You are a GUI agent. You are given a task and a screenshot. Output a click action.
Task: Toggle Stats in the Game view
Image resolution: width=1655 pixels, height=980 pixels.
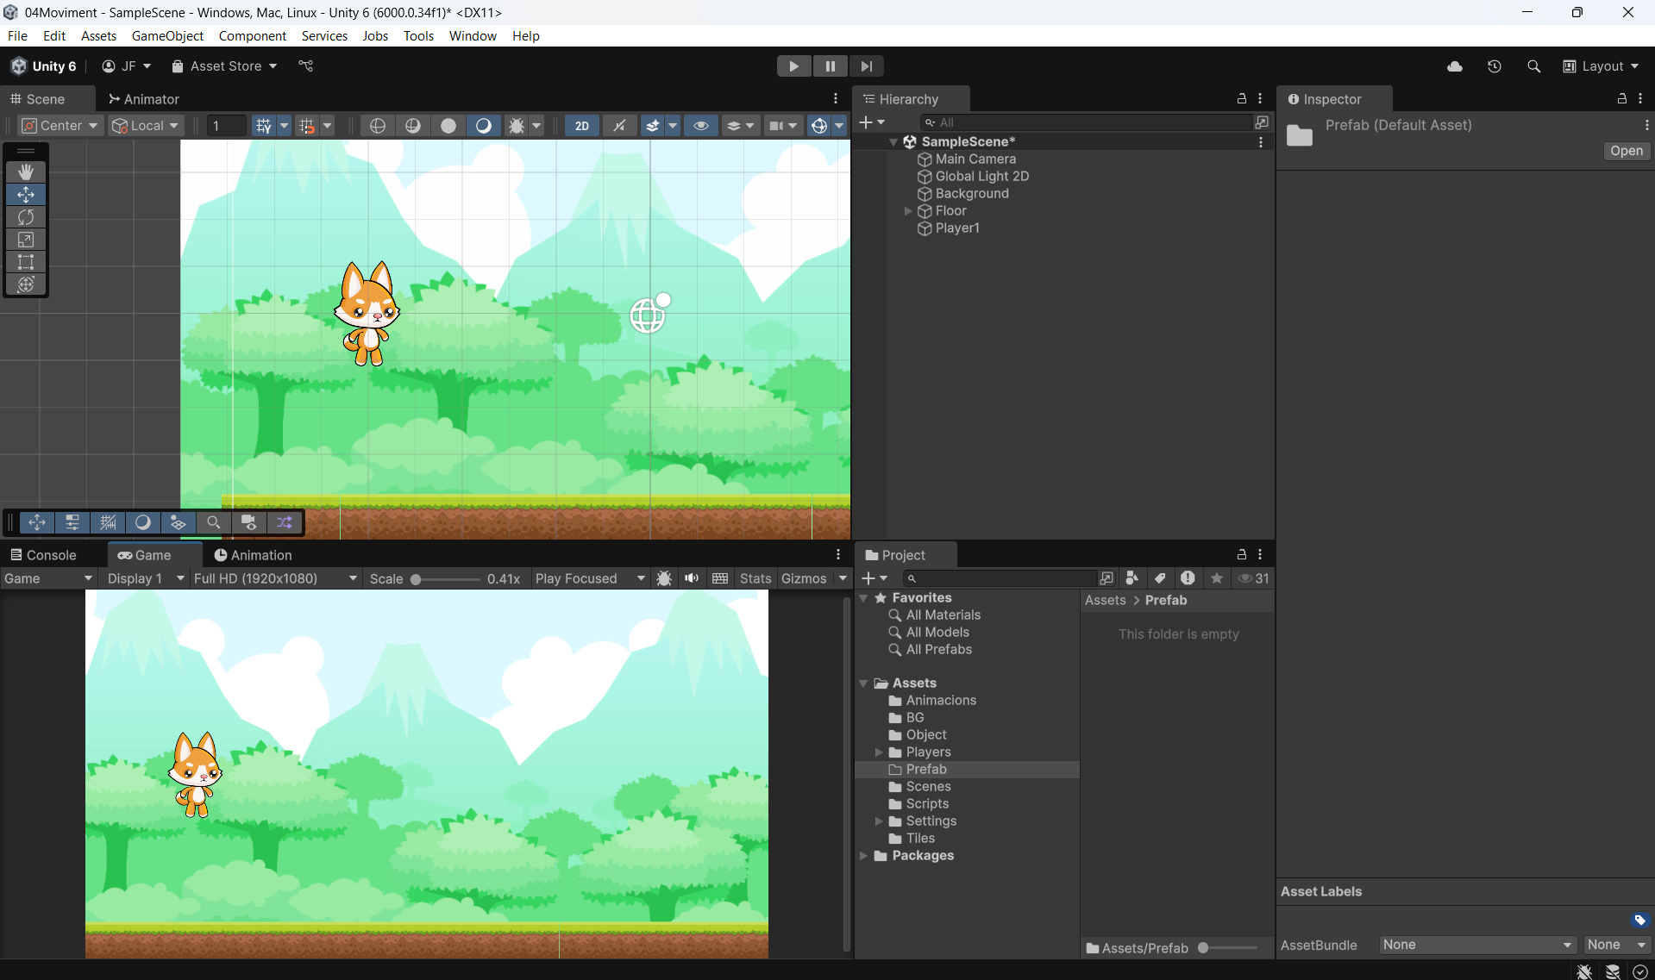755,578
